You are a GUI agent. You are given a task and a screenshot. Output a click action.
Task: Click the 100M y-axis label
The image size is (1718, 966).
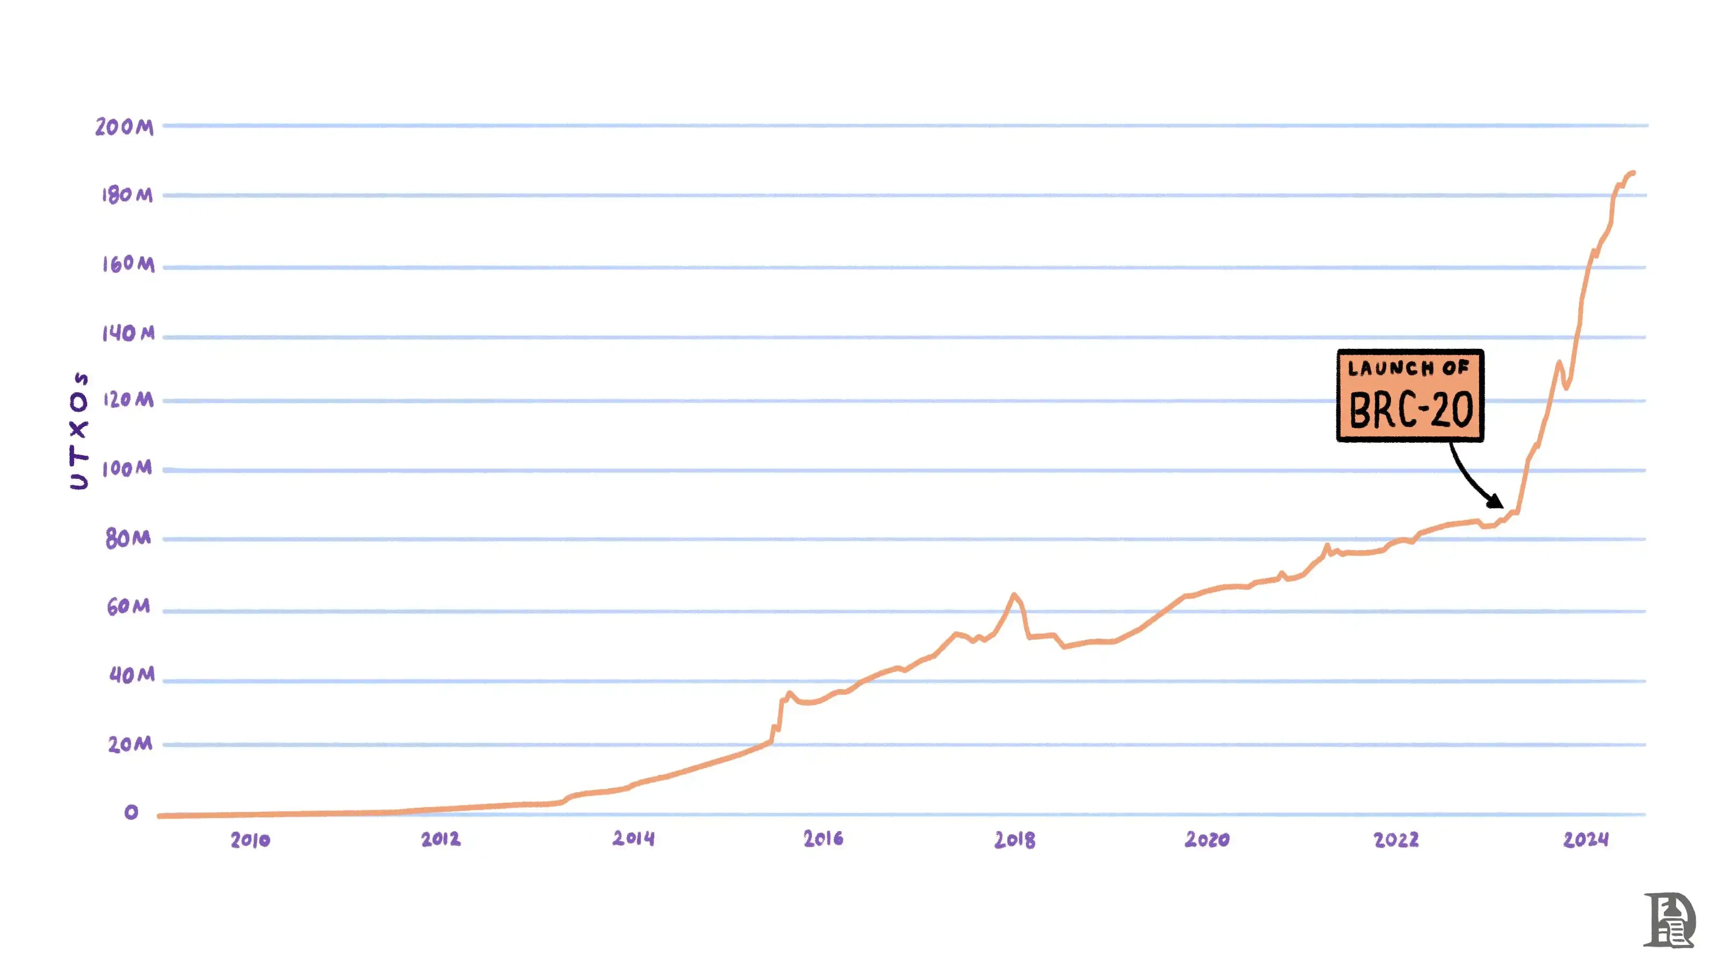(x=127, y=468)
